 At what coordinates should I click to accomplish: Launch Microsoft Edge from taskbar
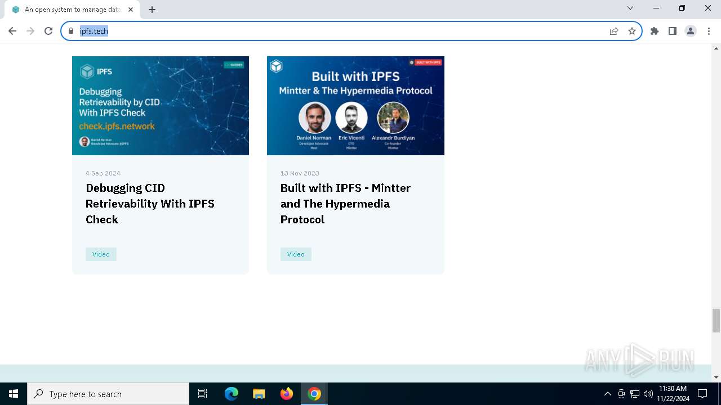232,394
